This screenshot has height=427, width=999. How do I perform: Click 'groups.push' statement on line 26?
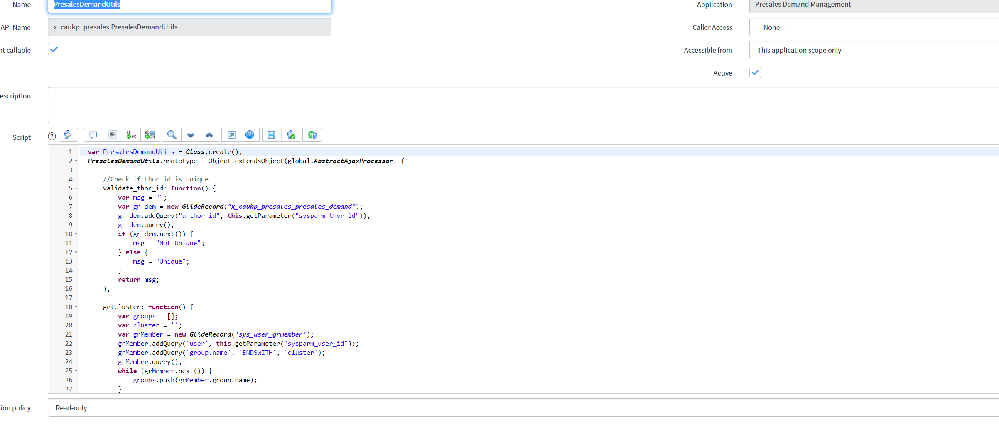[195, 380]
